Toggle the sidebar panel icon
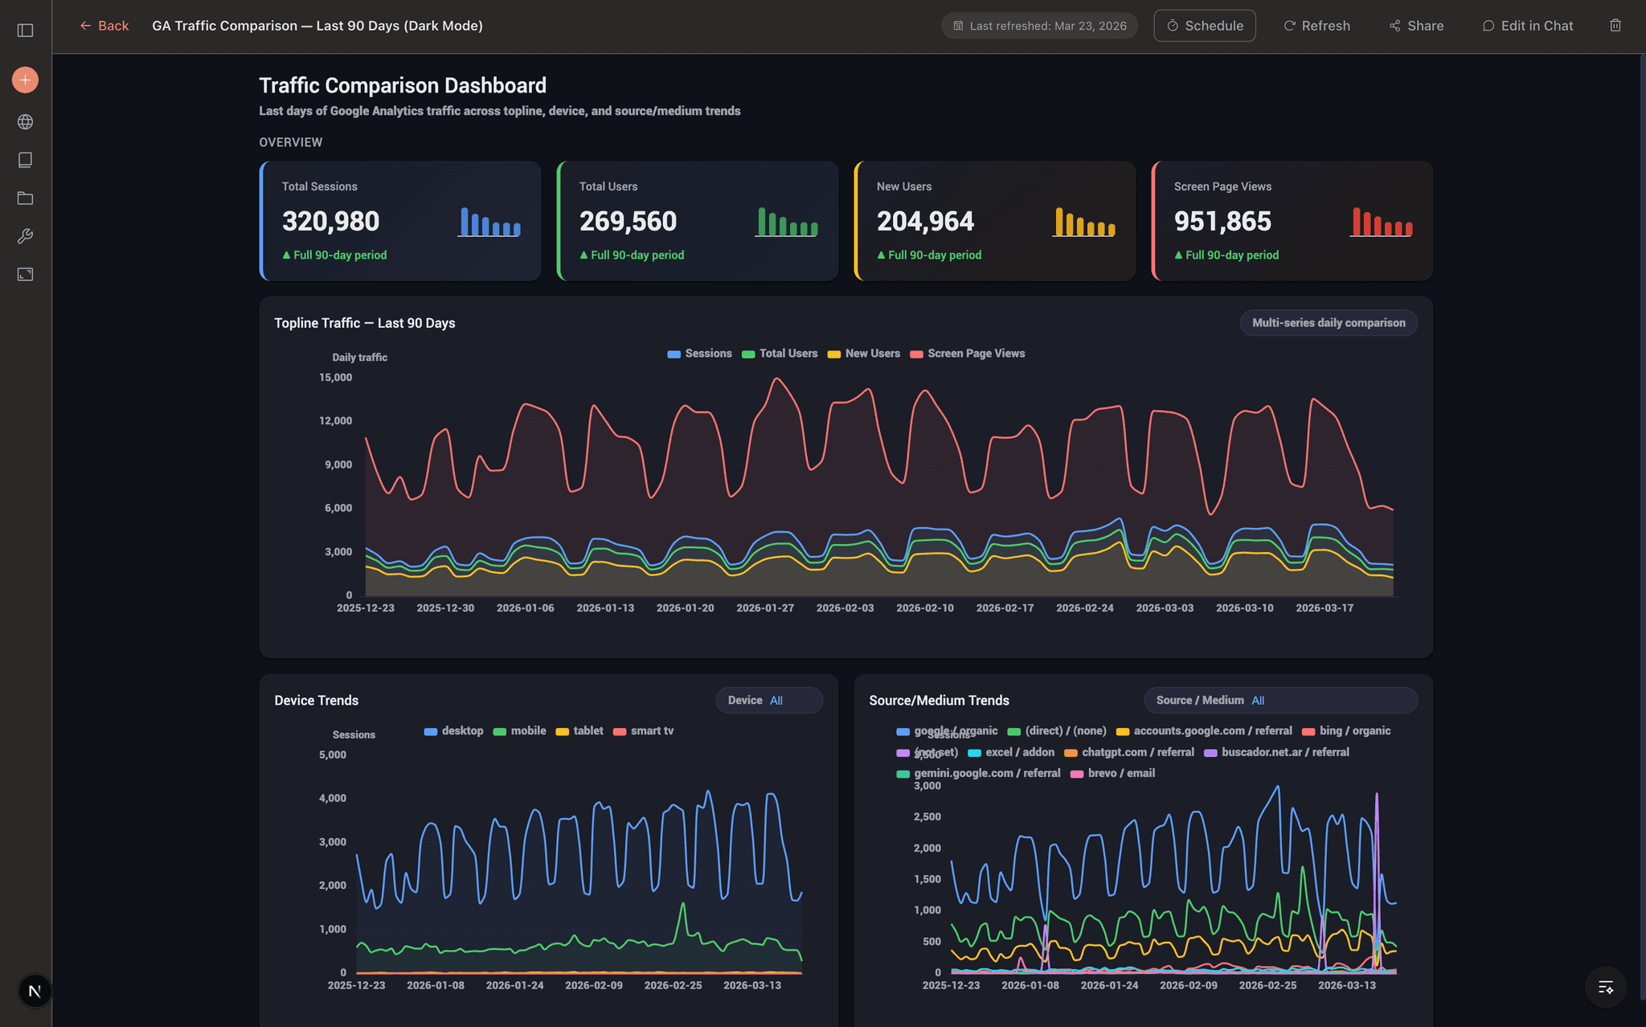The height and width of the screenshot is (1027, 1646). (x=25, y=31)
